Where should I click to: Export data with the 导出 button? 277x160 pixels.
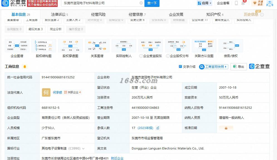point(239,66)
